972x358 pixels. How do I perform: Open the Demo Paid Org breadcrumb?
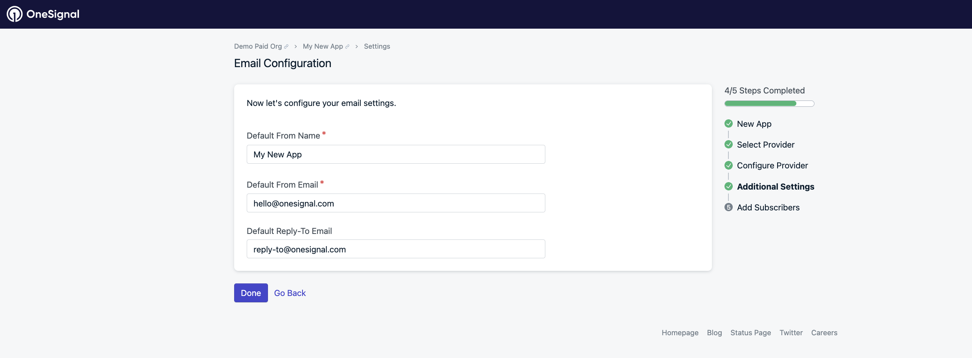[x=258, y=46]
